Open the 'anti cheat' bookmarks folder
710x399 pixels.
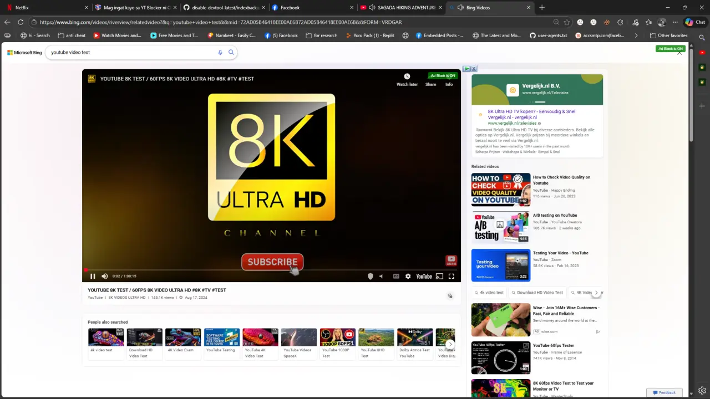(72, 35)
